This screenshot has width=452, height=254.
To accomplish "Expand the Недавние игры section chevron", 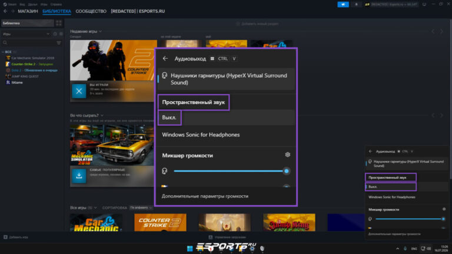I will pos(100,31).
